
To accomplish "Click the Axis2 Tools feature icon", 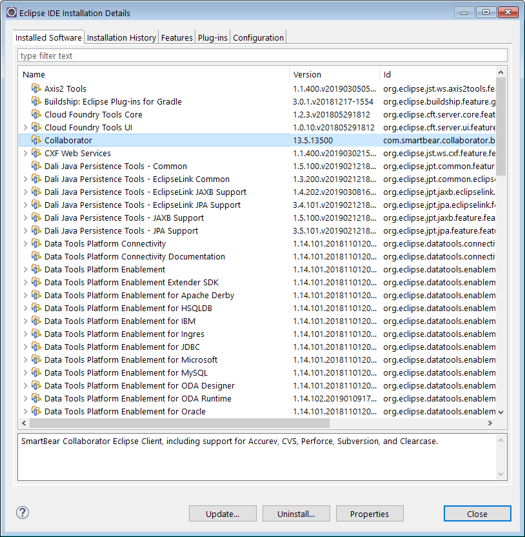I will pyautogui.click(x=36, y=88).
